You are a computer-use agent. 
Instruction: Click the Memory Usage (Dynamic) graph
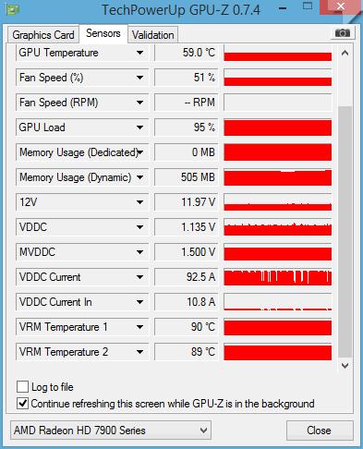pyautogui.click(x=278, y=177)
